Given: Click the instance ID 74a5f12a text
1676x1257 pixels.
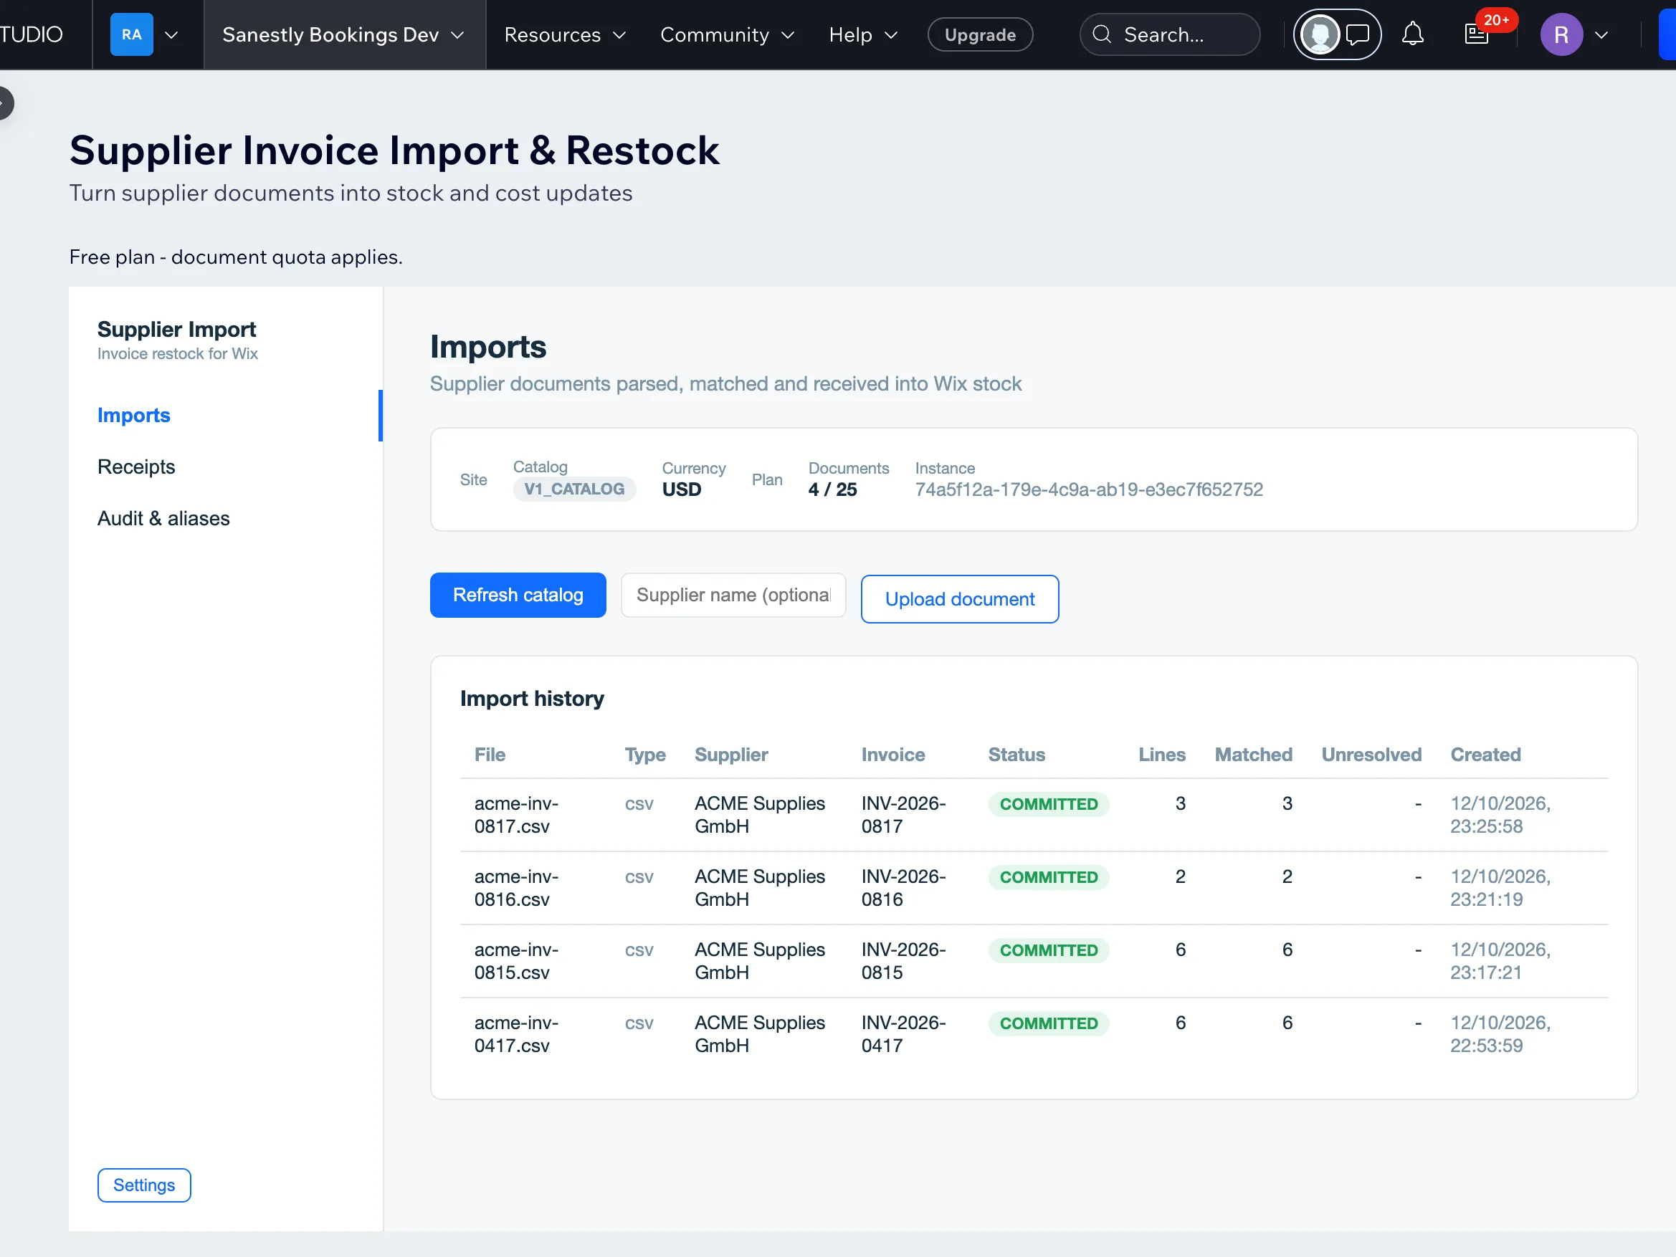Looking at the screenshot, I should [1089, 489].
